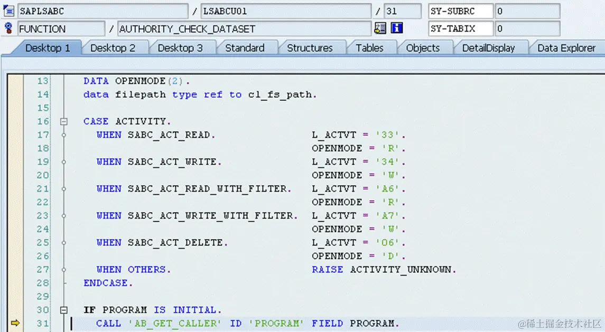The image size is (605, 332).
Task: Open the Objects tab
Action: click(x=423, y=48)
